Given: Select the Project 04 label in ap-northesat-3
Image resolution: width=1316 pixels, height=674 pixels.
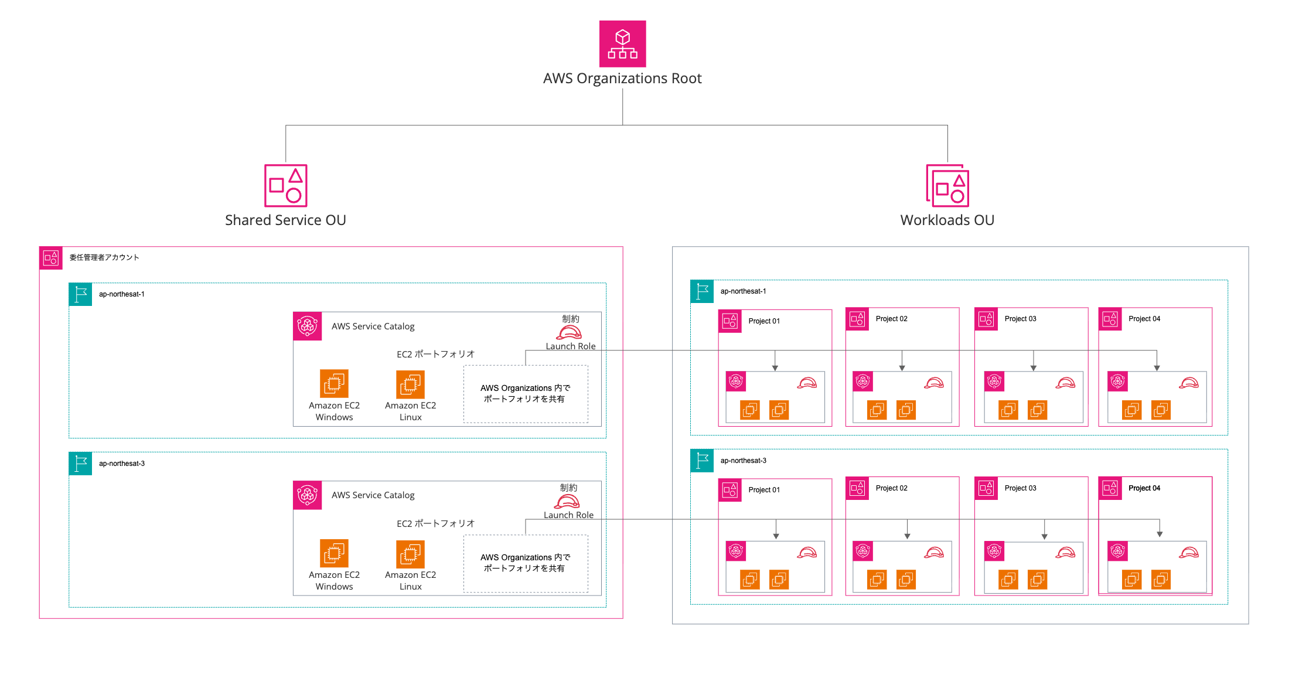Looking at the screenshot, I should click(x=1144, y=488).
